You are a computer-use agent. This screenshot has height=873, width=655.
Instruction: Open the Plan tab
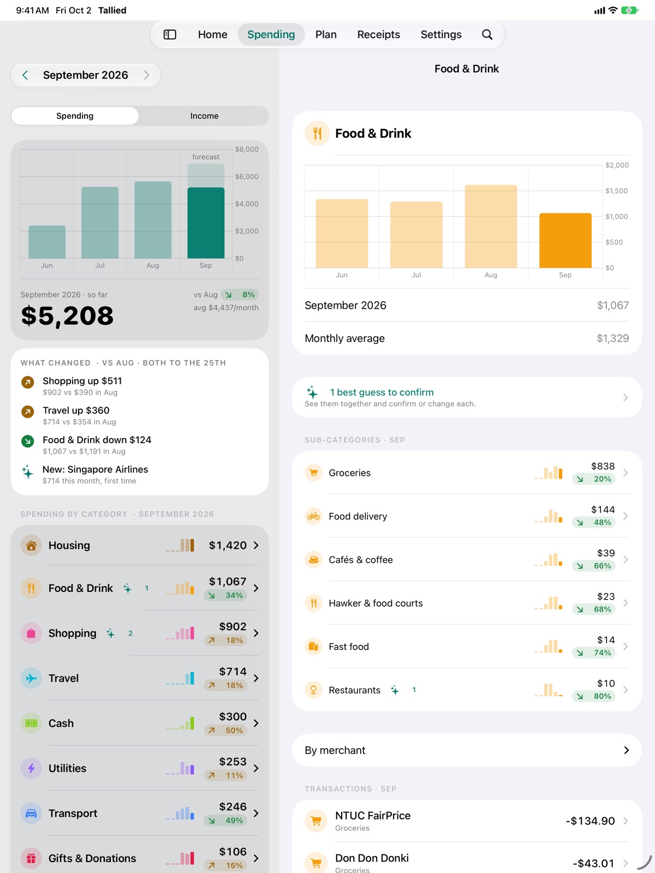pos(326,34)
